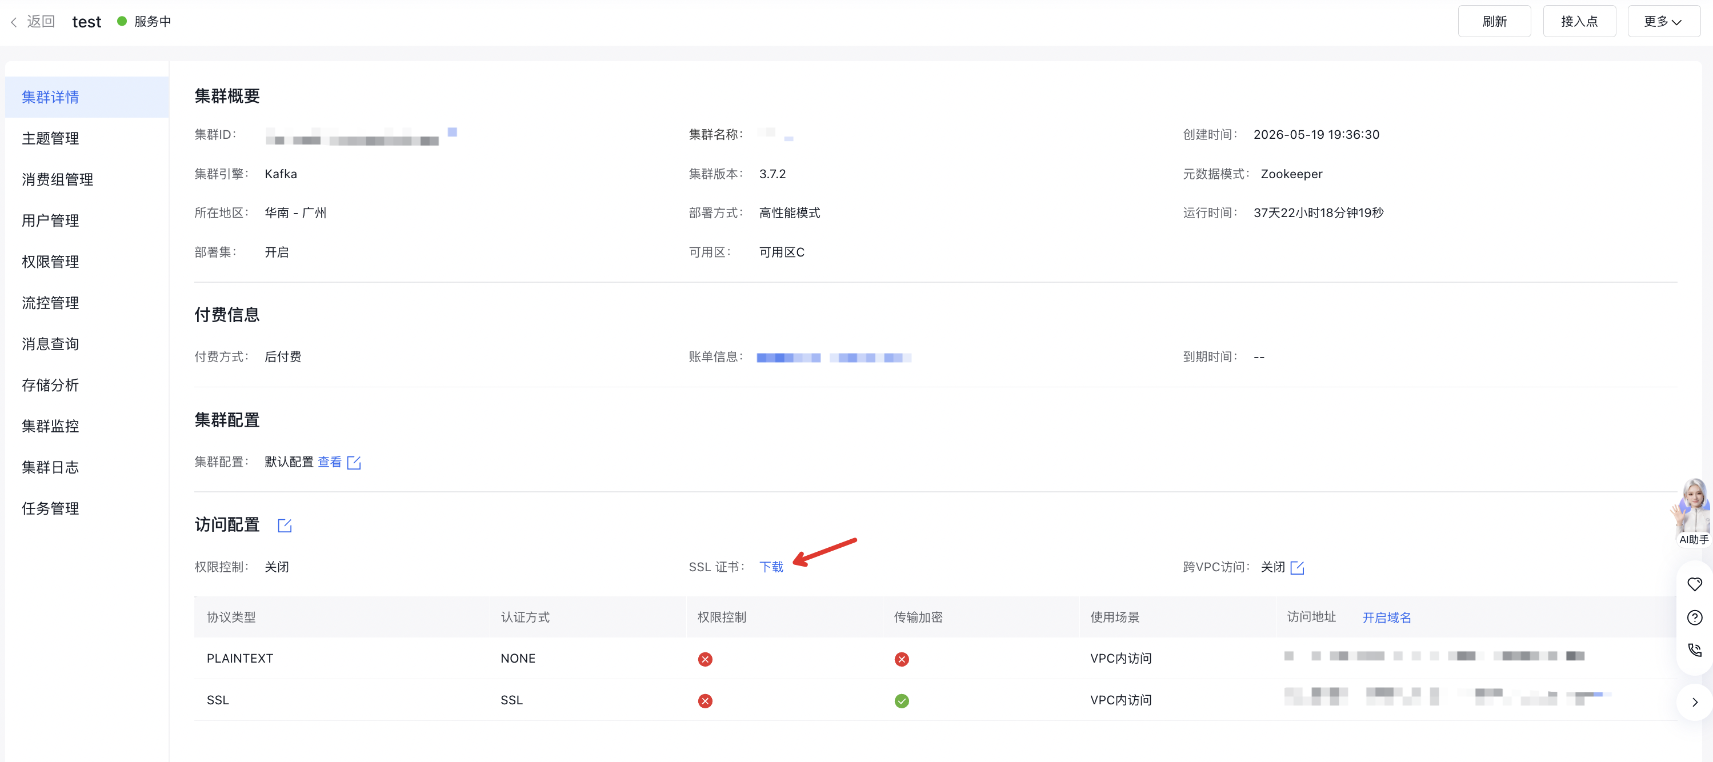Click 开启域名 to enable domain name
The height and width of the screenshot is (762, 1713).
click(x=1387, y=617)
